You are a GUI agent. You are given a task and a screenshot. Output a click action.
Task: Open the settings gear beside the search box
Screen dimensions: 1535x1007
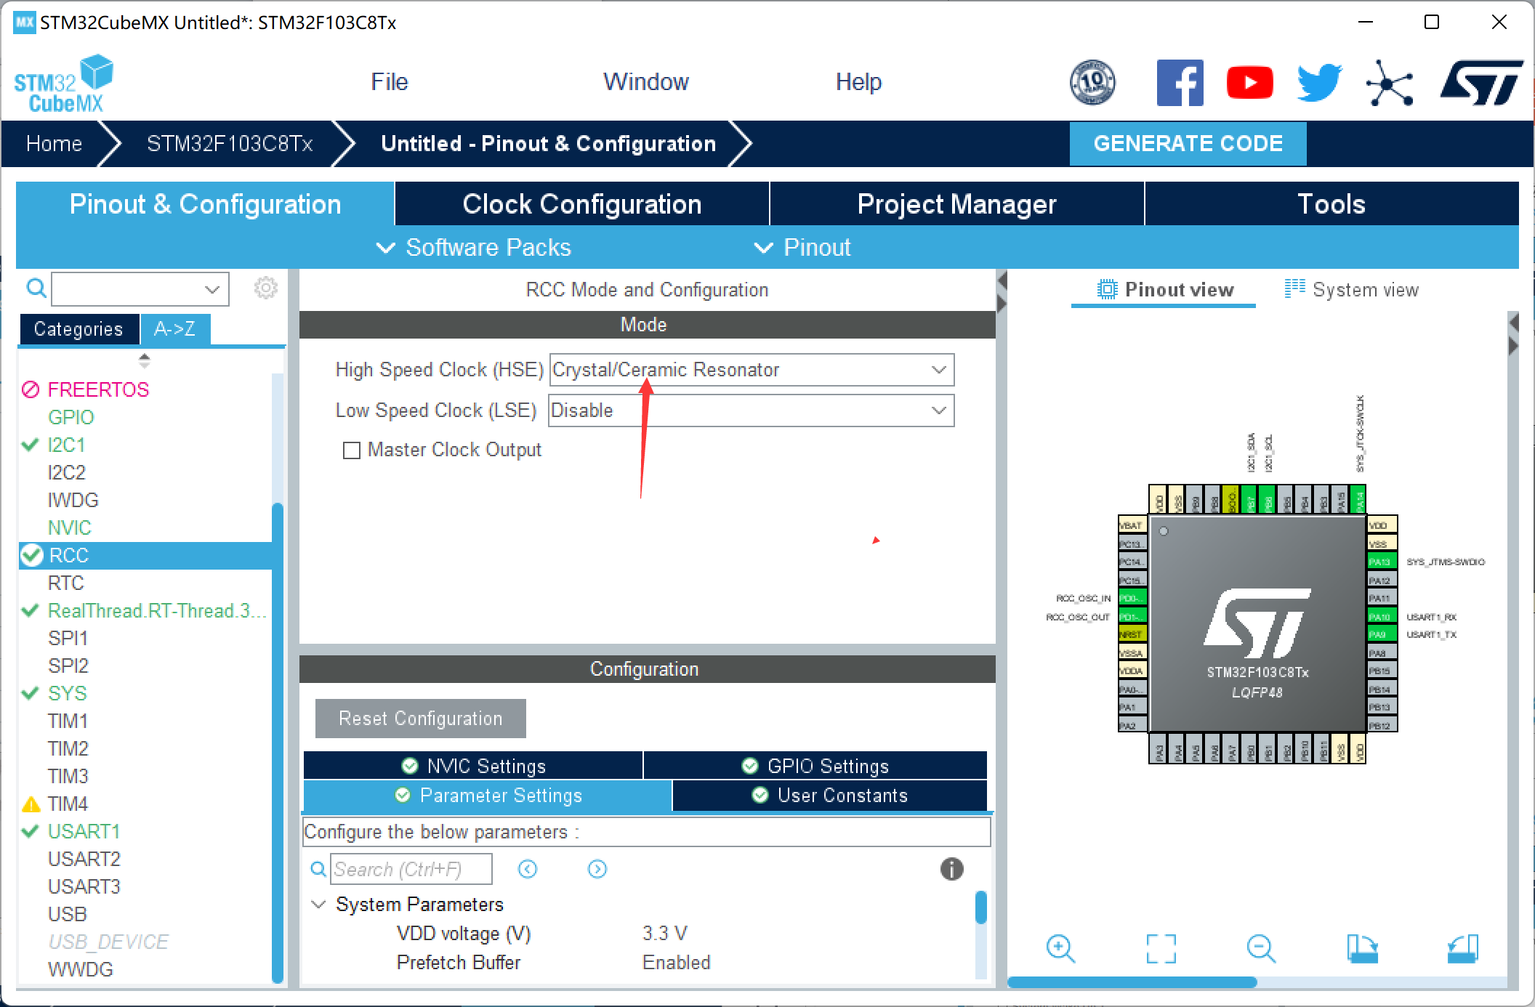point(265,288)
